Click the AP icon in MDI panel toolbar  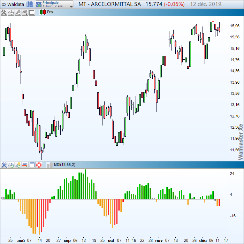tap(25, 165)
